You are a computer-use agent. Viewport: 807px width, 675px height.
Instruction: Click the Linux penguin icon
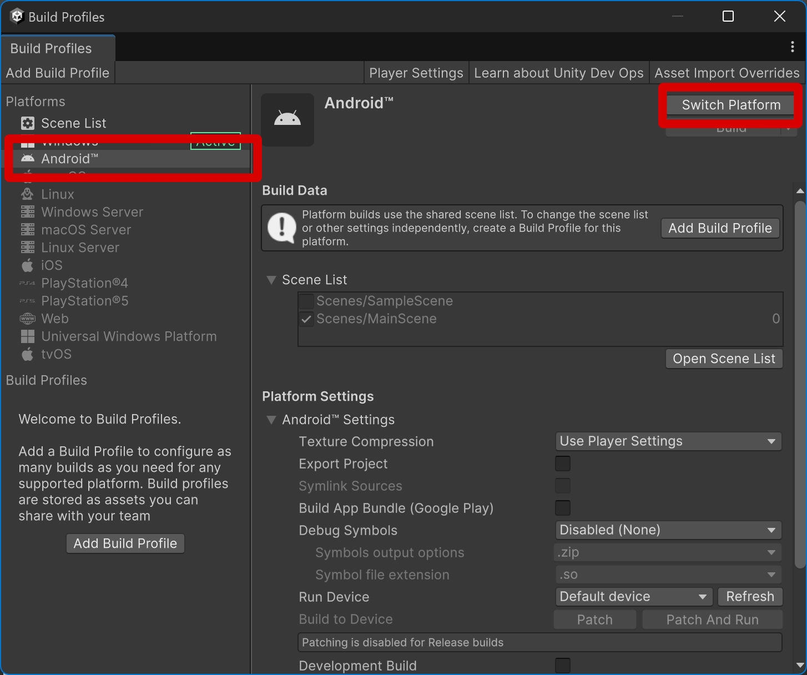(x=27, y=194)
